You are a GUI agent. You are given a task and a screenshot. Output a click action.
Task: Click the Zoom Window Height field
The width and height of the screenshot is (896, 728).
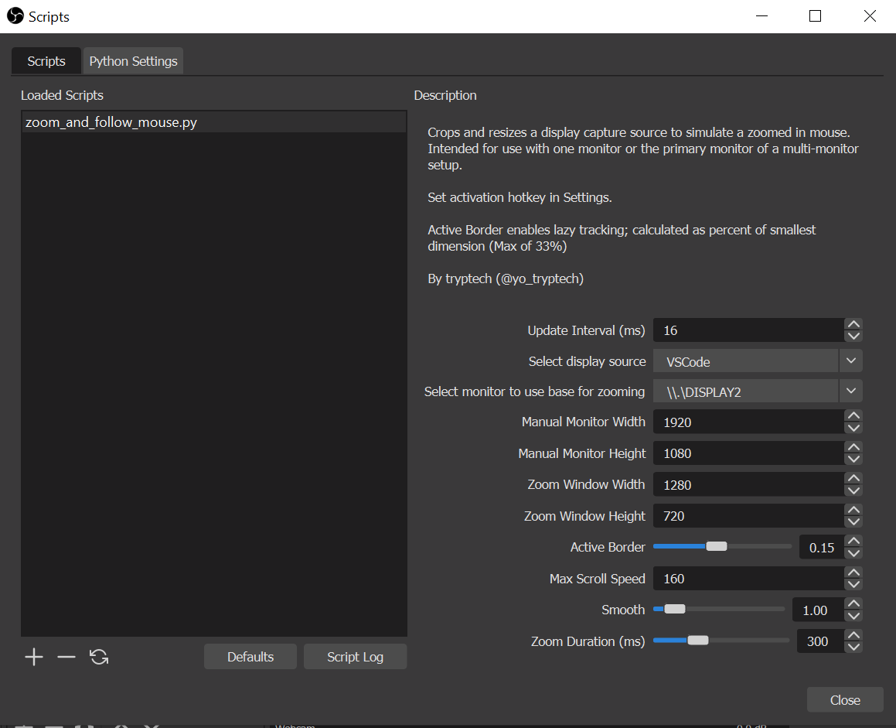coord(748,516)
